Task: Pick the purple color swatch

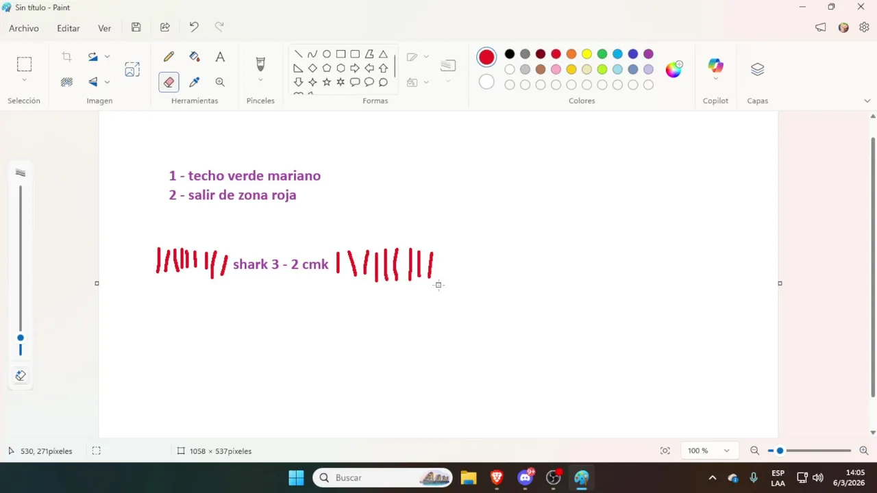Action: click(648, 54)
